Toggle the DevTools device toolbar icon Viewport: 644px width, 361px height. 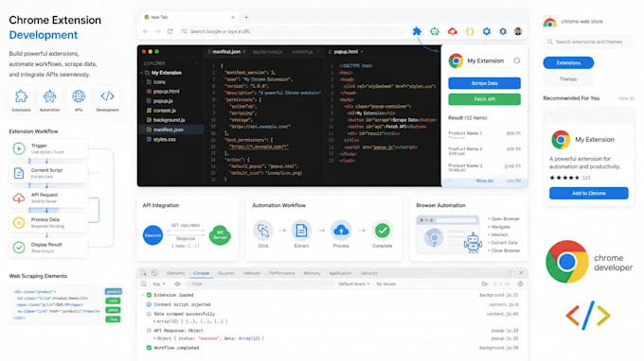(x=154, y=273)
